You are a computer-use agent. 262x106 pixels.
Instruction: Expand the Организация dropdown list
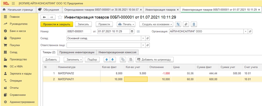[246, 31]
